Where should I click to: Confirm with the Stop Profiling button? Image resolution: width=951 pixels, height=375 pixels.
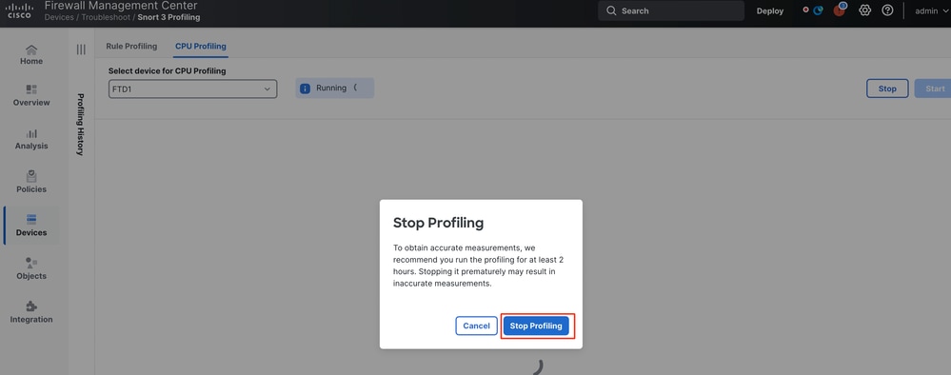[x=536, y=326]
